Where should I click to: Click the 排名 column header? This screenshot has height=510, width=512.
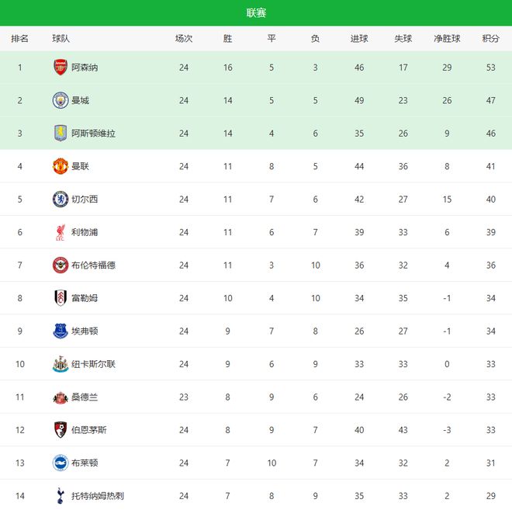(x=20, y=39)
